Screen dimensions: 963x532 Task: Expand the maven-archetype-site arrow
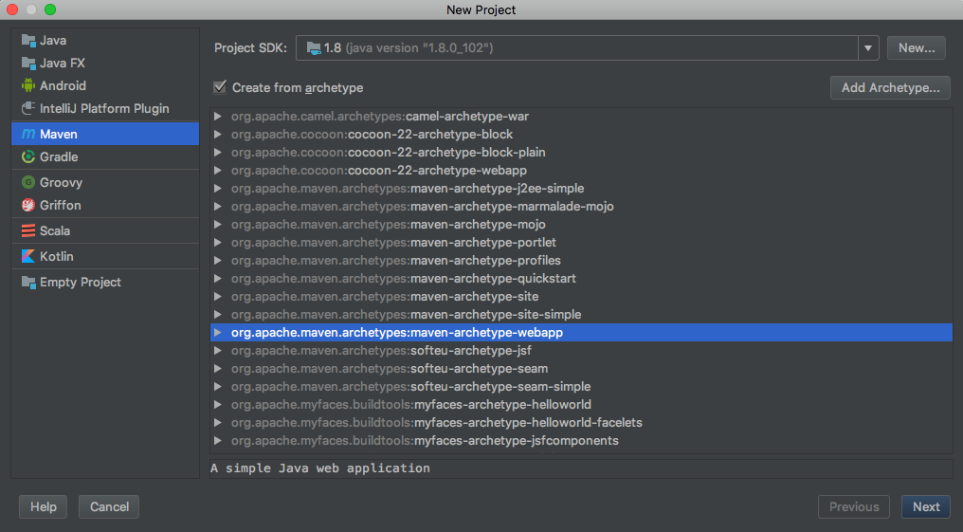pyautogui.click(x=217, y=296)
